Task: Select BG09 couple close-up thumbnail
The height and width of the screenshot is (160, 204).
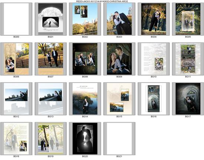Action: [x=119, y=59]
